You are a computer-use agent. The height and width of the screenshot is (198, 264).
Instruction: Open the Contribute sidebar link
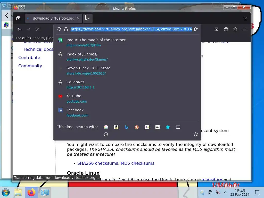(29, 57)
